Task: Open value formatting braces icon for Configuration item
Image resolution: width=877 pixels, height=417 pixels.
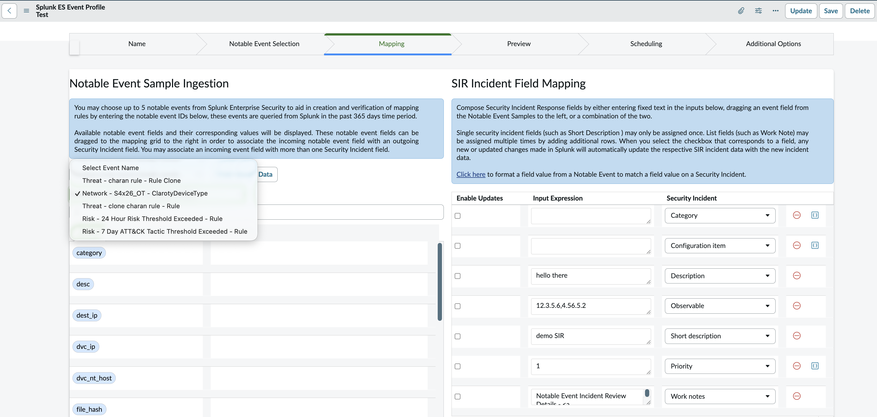Action: [815, 245]
